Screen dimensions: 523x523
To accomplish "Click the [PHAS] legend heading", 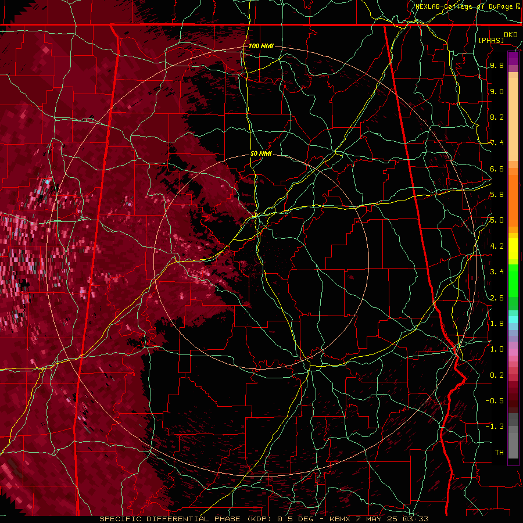I will (491, 40).
